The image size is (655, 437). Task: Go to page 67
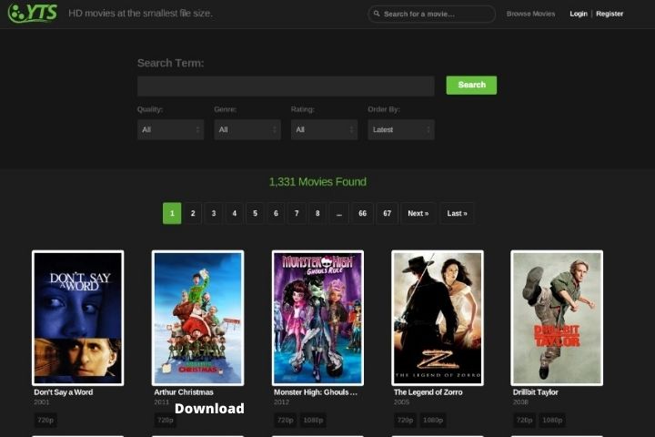point(388,213)
